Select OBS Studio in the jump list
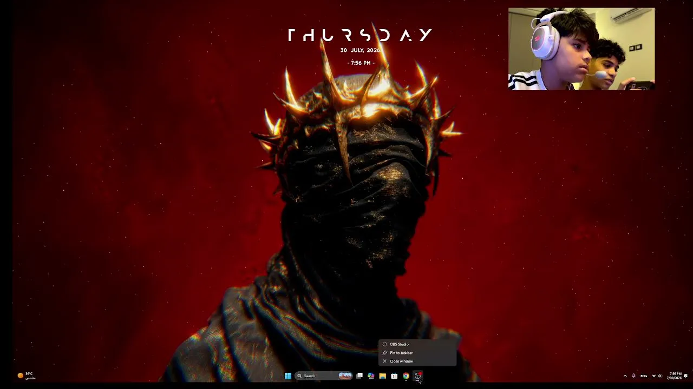The height and width of the screenshot is (389, 693). 417,344
